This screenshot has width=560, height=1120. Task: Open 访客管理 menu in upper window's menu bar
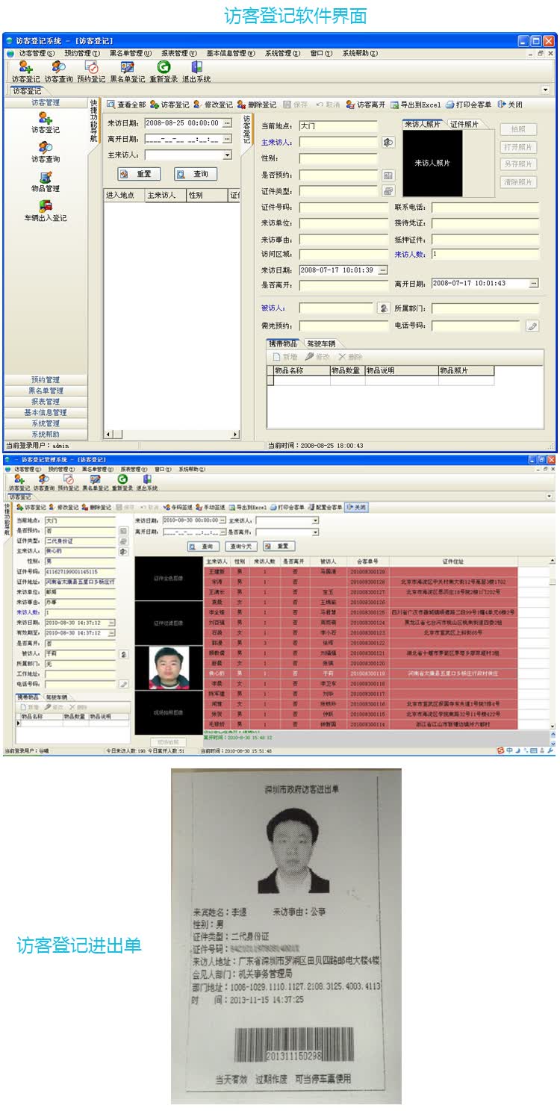[37, 54]
